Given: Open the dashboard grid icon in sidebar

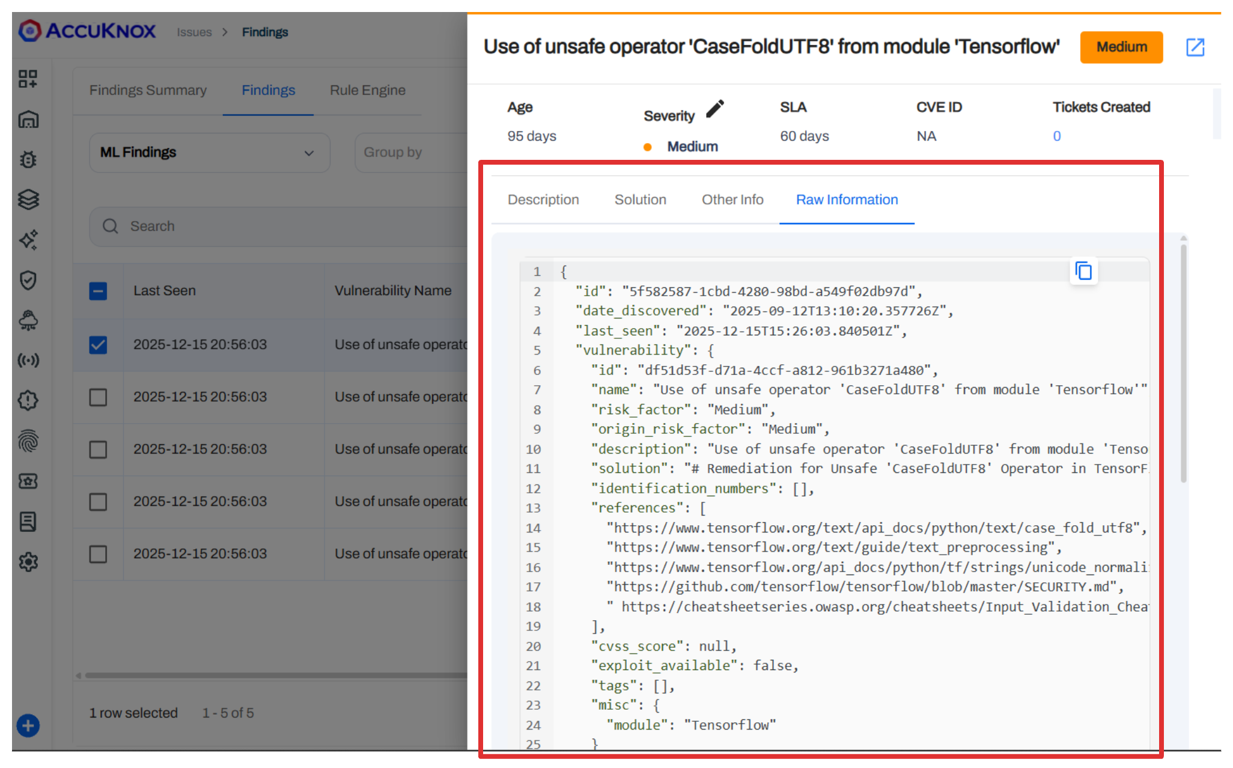Looking at the screenshot, I should [28, 79].
